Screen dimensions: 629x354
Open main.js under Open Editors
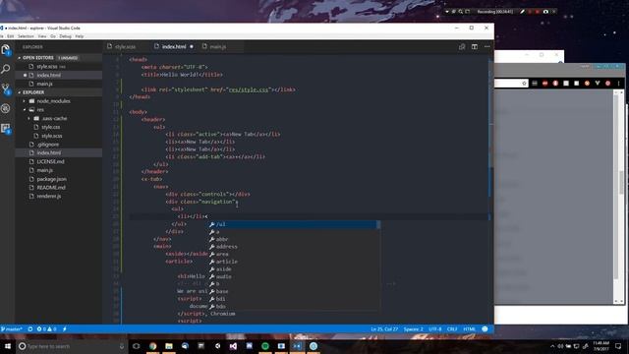pyautogui.click(x=44, y=84)
